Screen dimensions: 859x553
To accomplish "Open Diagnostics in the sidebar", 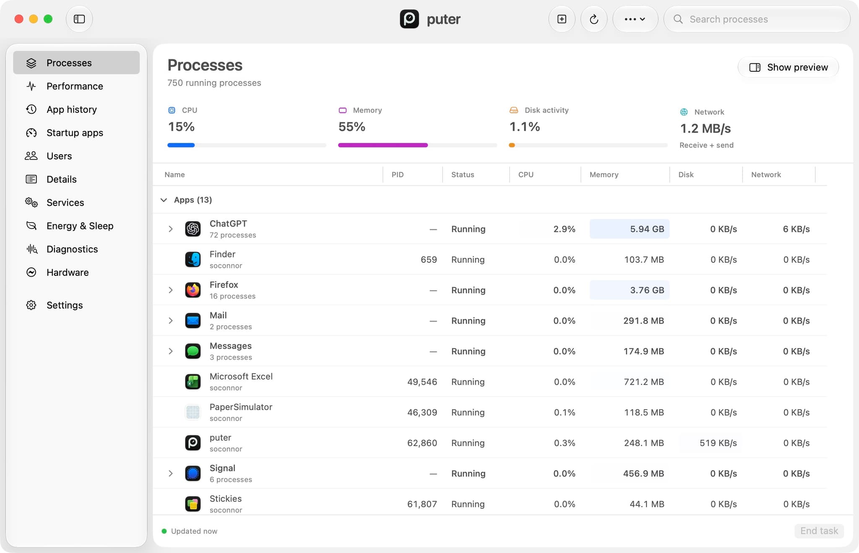I will (x=76, y=249).
